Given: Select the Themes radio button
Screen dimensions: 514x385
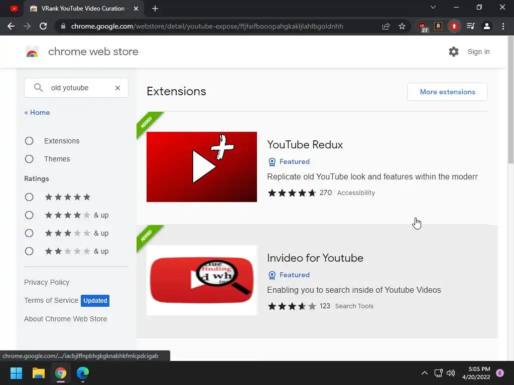Looking at the screenshot, I should tap(29, 159).
